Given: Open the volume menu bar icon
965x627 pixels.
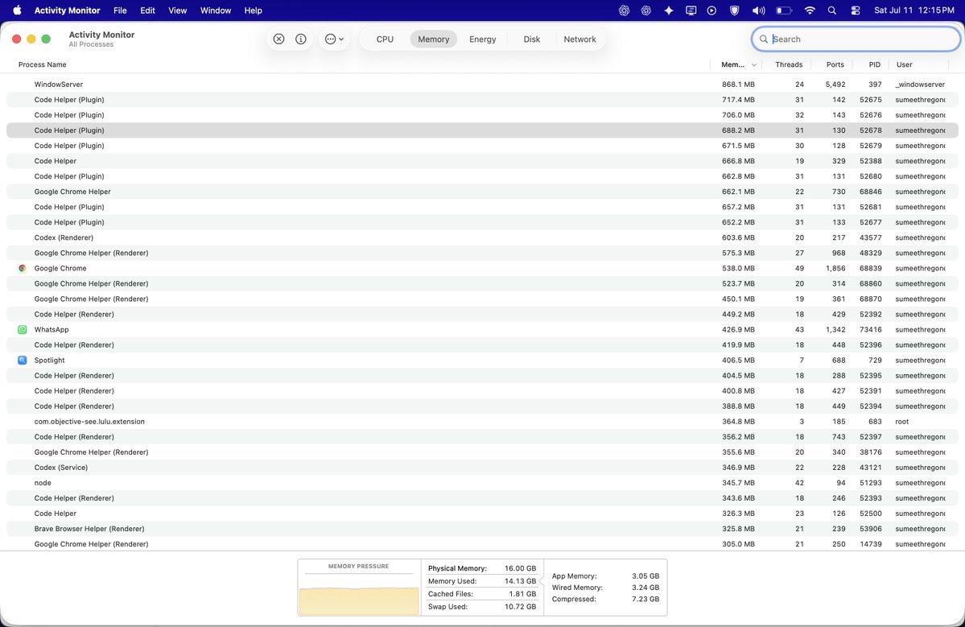Looking at the screenshot, I should click(758, 10).
